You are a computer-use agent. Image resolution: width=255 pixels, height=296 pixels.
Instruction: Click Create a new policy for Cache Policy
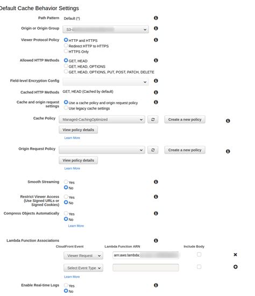(185, 119)
